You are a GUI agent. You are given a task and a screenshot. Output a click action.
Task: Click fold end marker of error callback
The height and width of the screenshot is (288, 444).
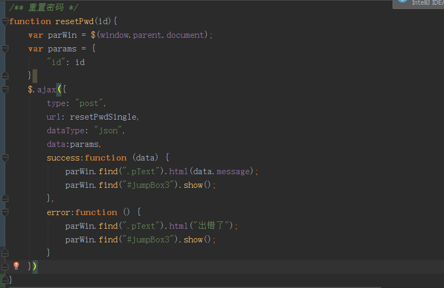(x=5, y=252)
